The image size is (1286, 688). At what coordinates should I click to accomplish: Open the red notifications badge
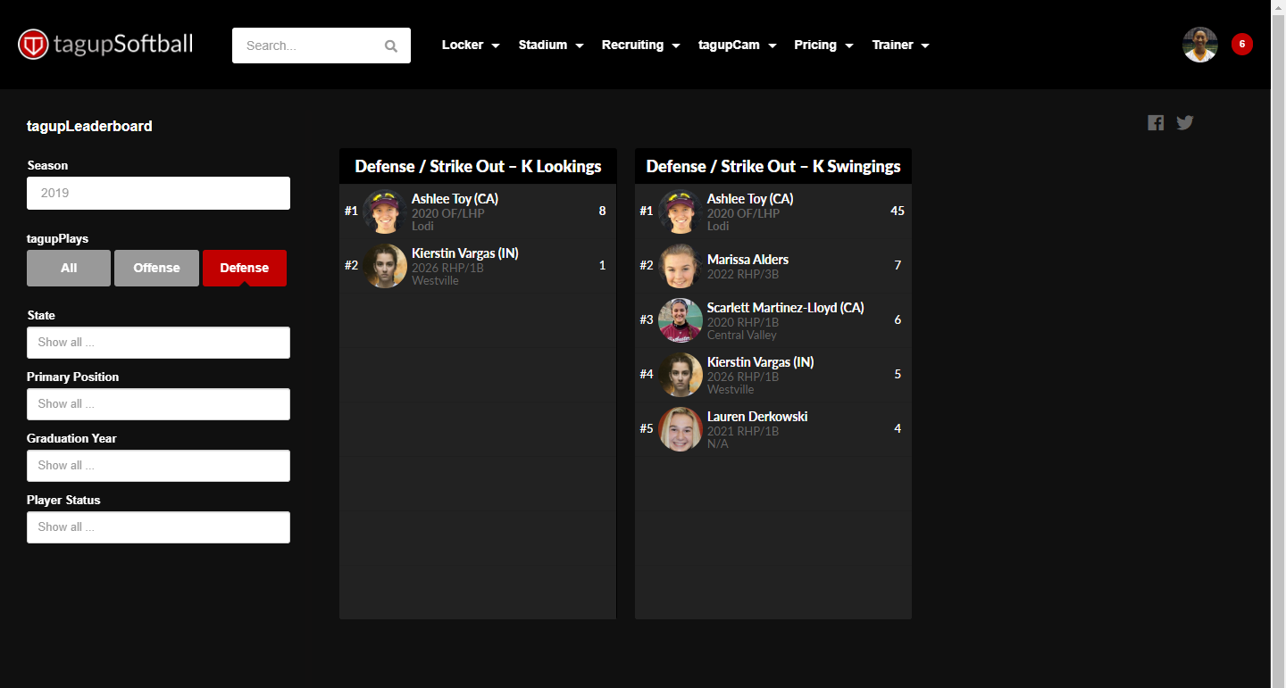pyautogui.click(x=1241, y=45)
